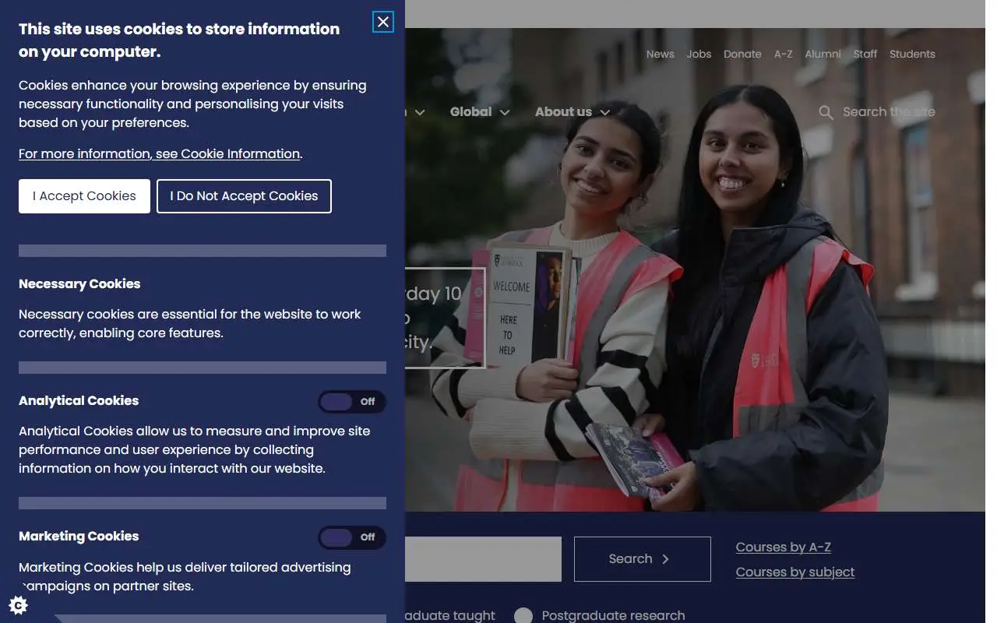
Task: Open the Alumni link
Action: tap(823, 54)
